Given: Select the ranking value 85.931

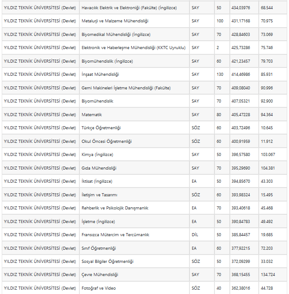Looking at the screenshot, I should 267,74.
